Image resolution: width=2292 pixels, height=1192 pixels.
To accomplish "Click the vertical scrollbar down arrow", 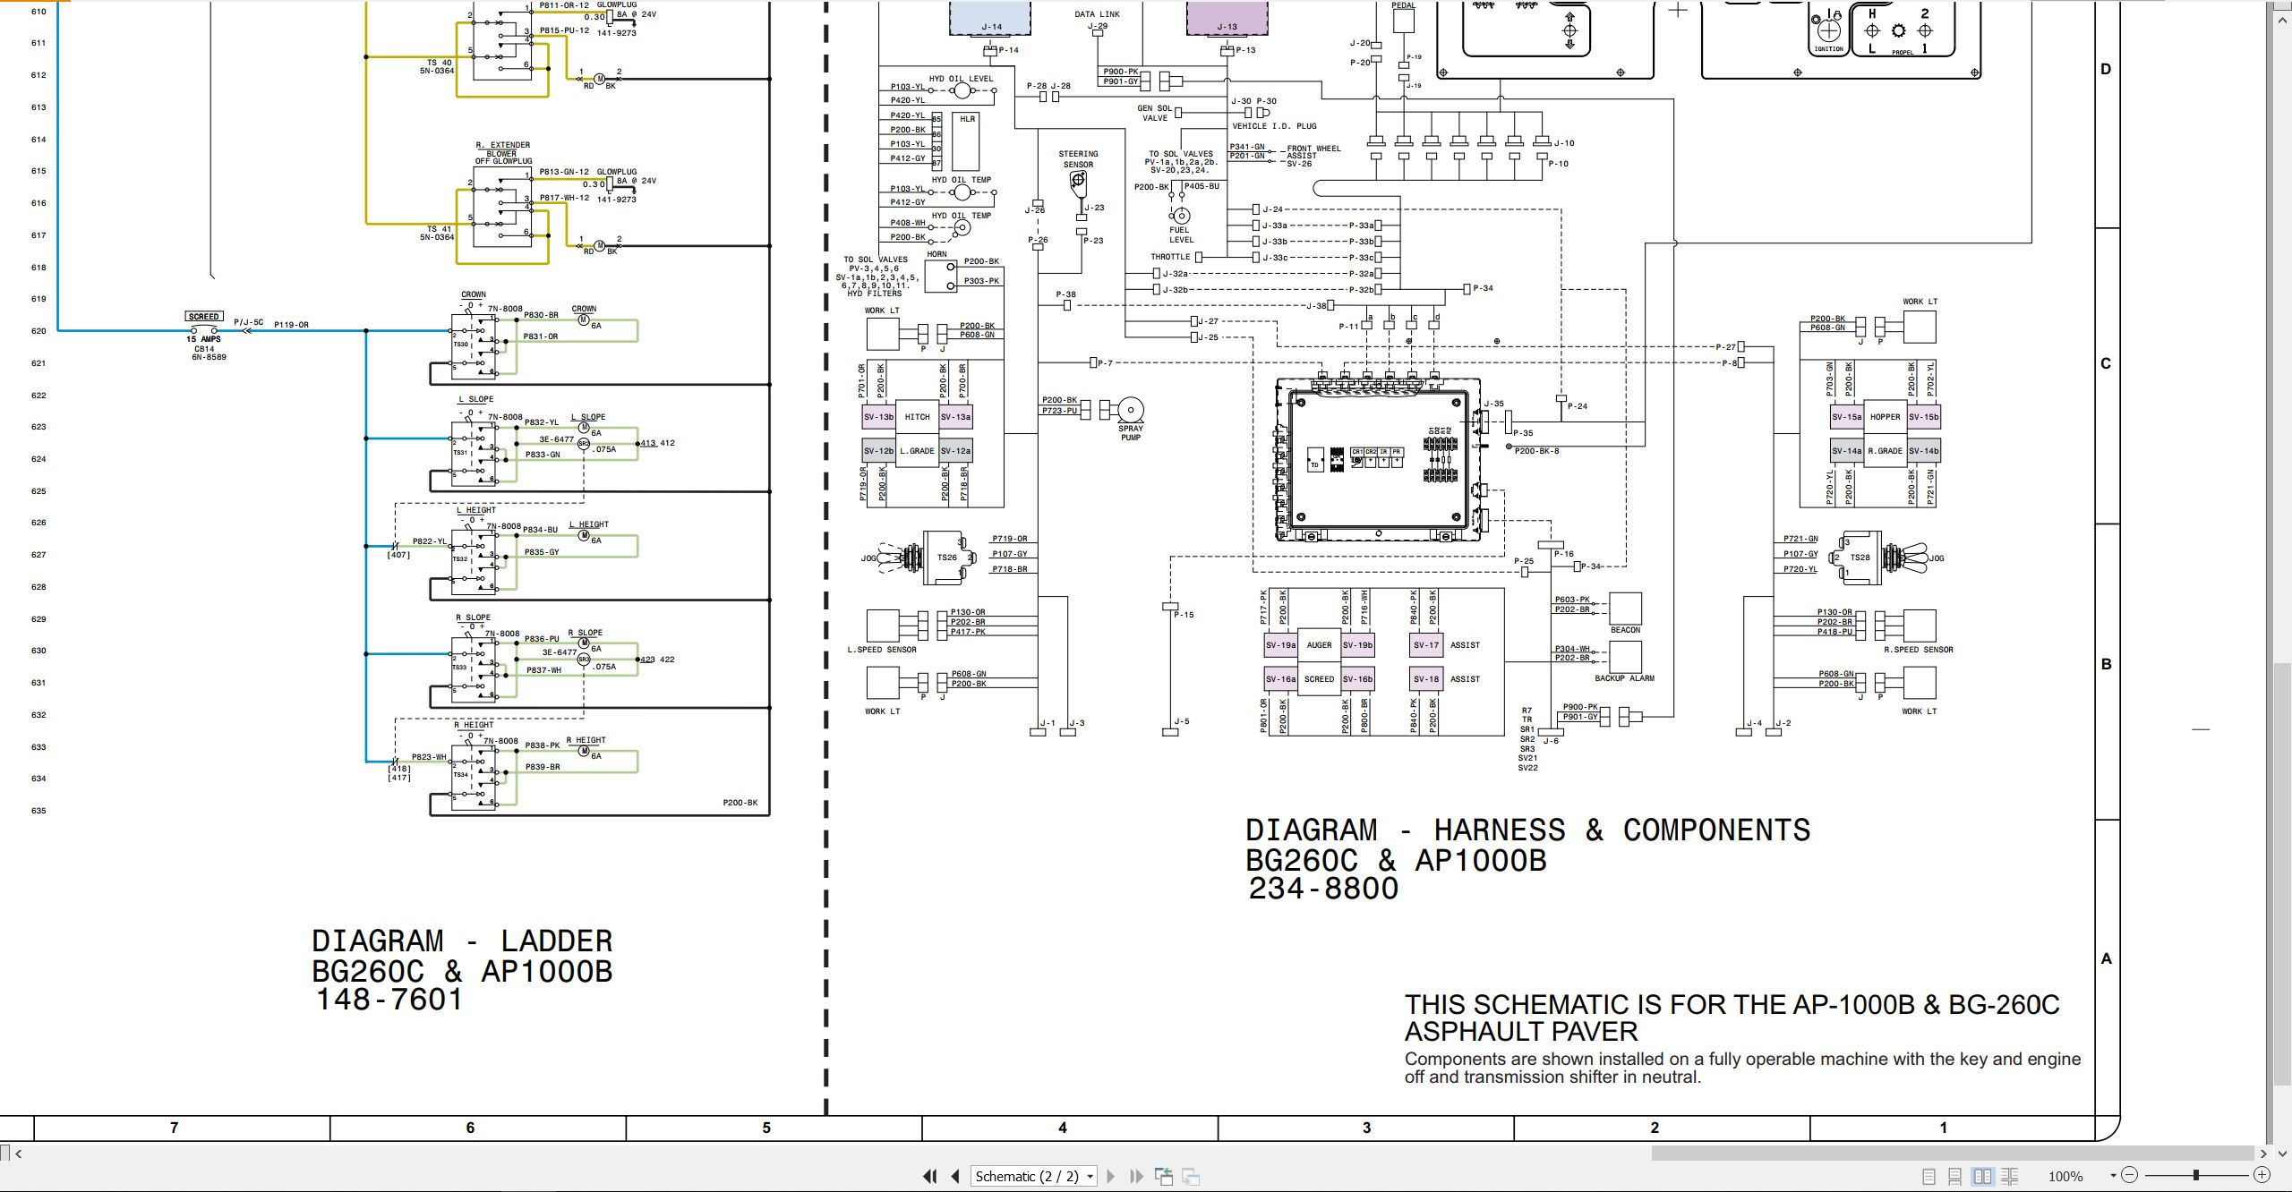I will click(2282, 1154).
